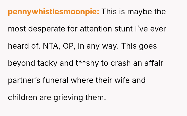Open the pennywhistlesmoonpie user profile link
Viewport: 187px width, 116px height.
point(53,12)
